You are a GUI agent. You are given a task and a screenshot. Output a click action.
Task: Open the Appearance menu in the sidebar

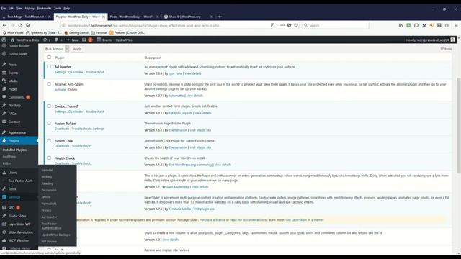17,132
